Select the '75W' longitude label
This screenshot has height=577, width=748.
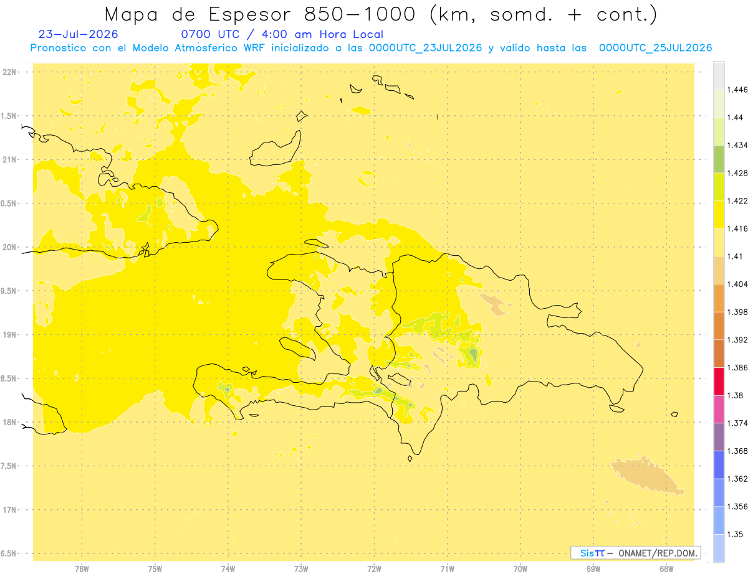[155, 569]
